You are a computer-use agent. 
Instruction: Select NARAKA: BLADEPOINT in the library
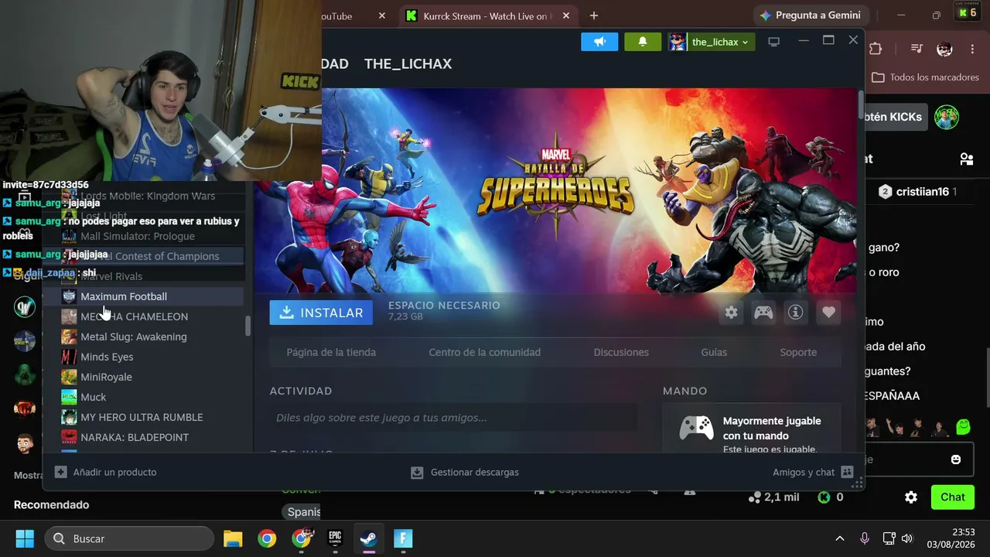152,437
